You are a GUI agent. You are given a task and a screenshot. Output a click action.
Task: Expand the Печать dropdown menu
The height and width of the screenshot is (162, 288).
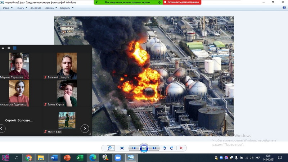tap(21, 8)
